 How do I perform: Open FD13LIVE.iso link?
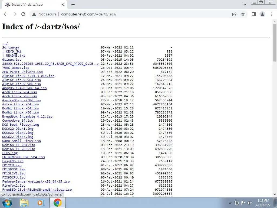point(14,174)
